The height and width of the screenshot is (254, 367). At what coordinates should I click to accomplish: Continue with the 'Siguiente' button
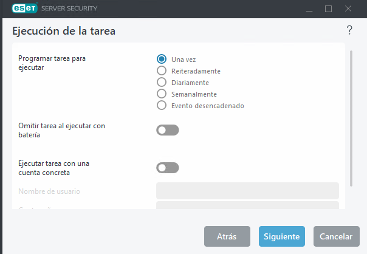pos(282,236)
